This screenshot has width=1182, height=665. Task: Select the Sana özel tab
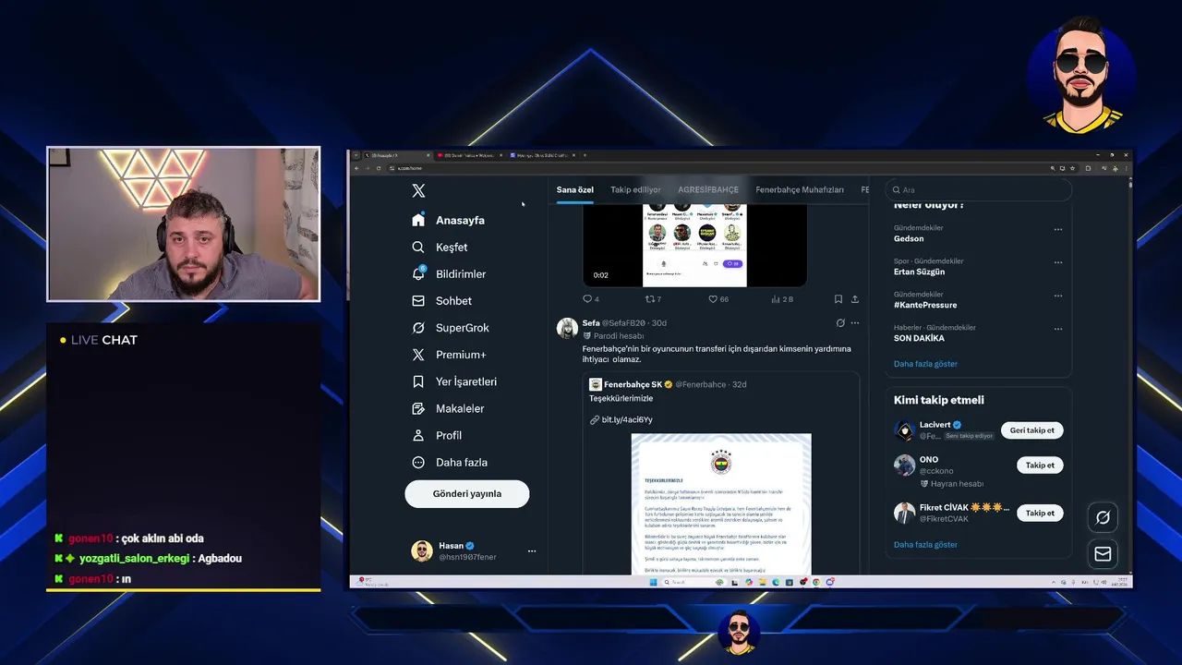point(574,189)
